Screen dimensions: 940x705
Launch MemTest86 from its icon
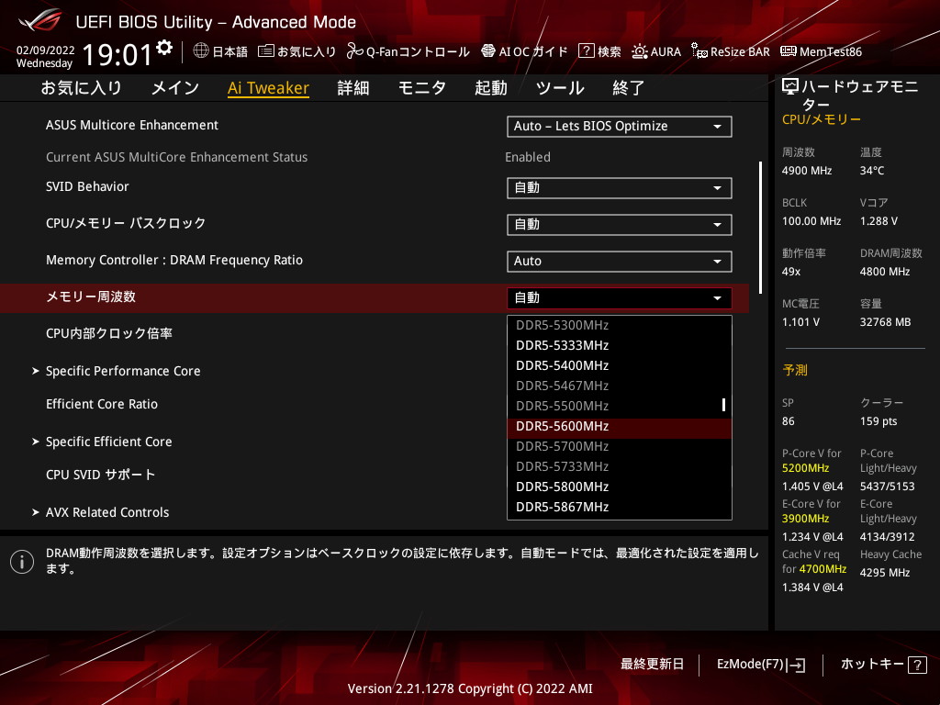tap(789, 51)
